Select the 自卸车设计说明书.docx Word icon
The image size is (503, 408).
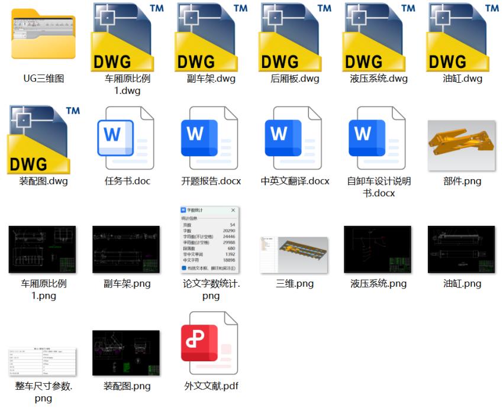click(378, 138)
